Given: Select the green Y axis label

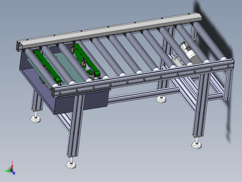Looking at the screenshot, I should point(4,170).
